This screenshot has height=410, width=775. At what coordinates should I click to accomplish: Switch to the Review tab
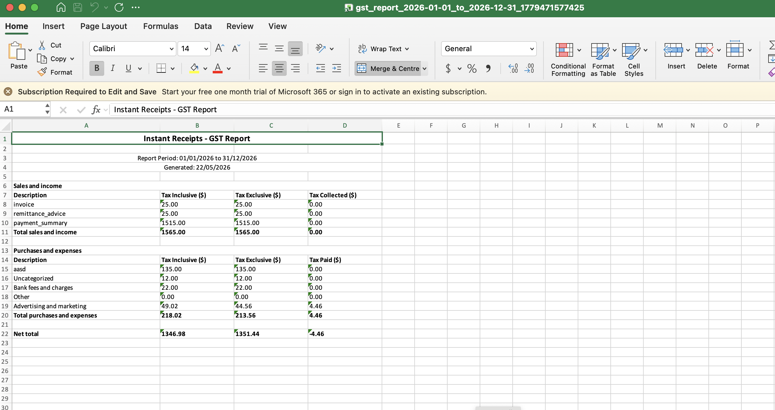(x=240, y=26)
